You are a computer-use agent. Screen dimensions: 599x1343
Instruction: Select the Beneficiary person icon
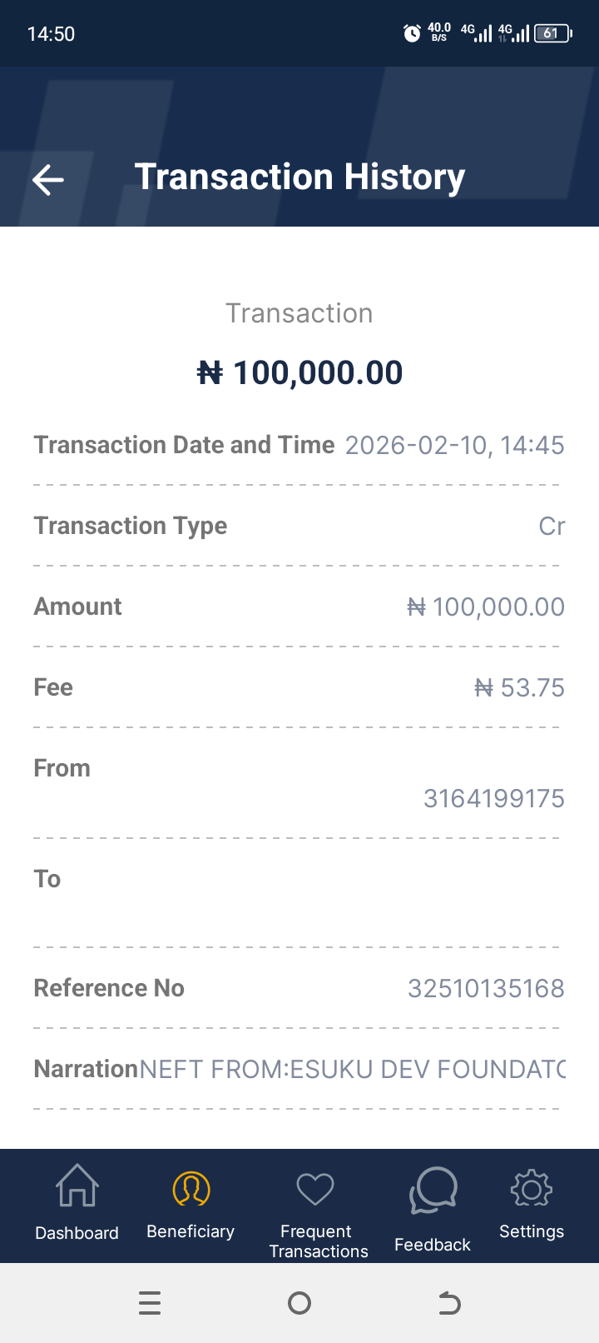point(191,1189)
